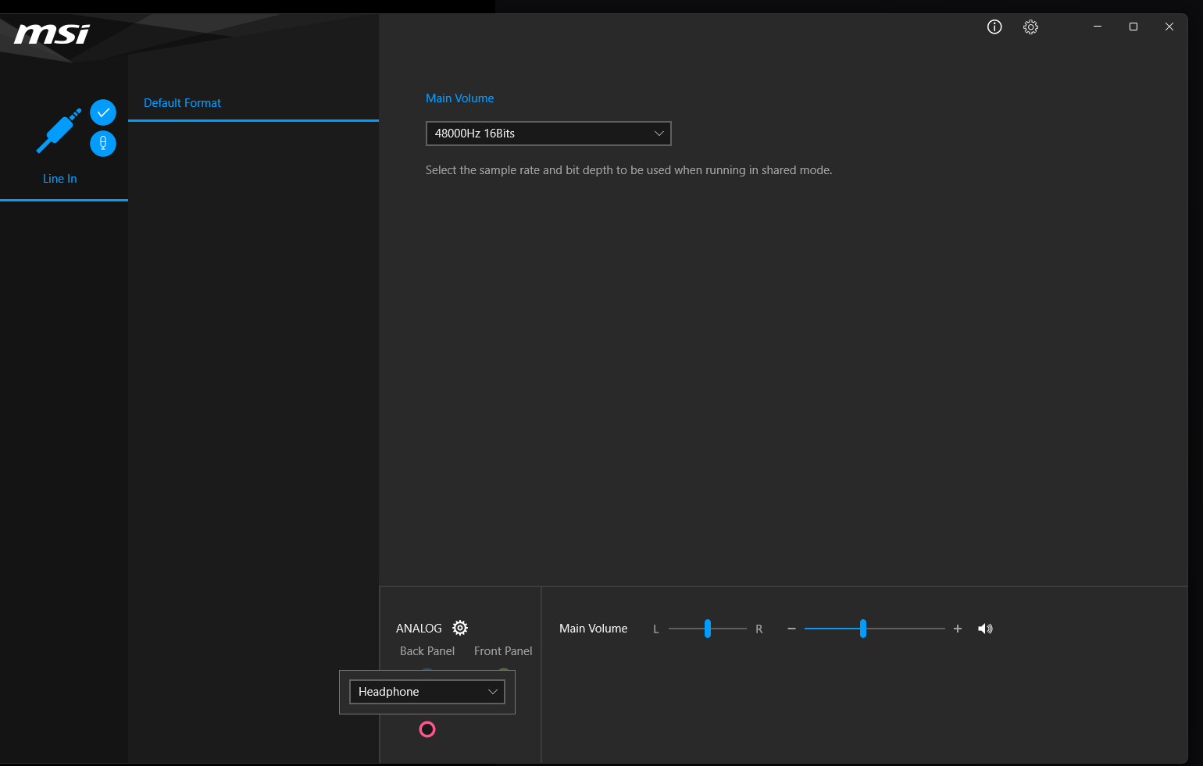The image size is (1203, 766).
Task: Mute using the speaker icon
Action: pyautogui.click(x=985, y=629)
